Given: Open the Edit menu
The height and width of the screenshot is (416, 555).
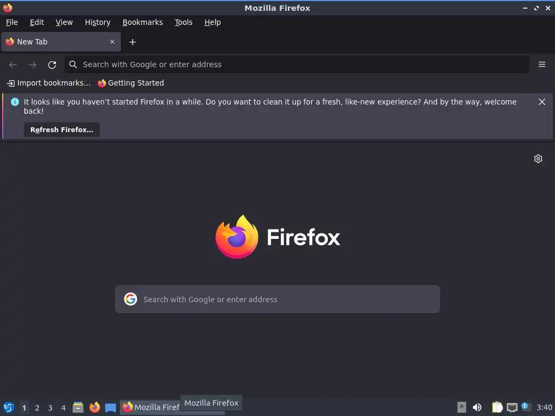Looking at the screenshot, I should point(37,22).
